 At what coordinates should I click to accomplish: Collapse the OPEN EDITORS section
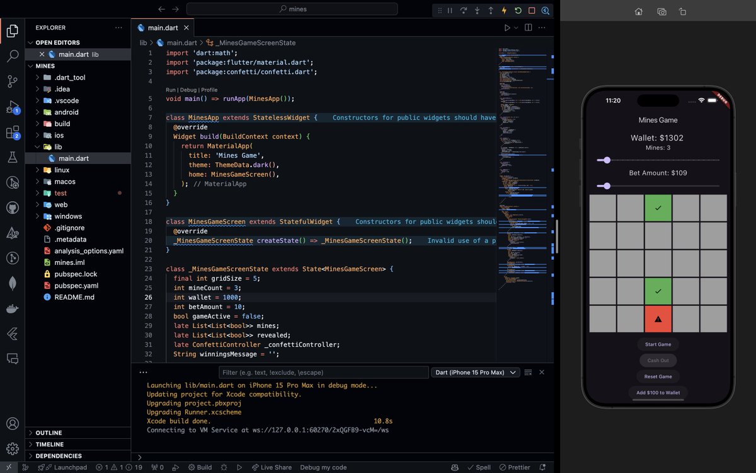coord(78,42)
